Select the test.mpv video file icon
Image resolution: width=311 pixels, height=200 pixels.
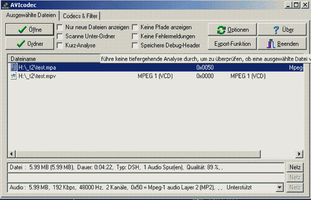click(14, 76)
